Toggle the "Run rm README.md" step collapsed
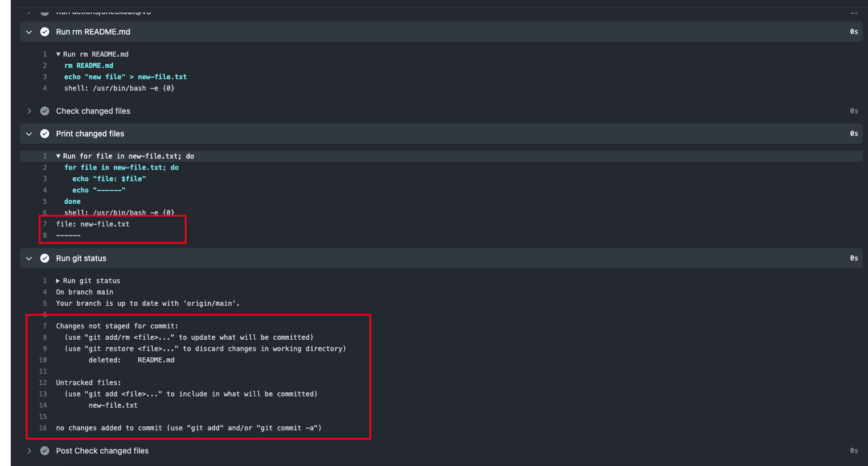This screenshot has height=466, width=868. (x=29, y=32)
